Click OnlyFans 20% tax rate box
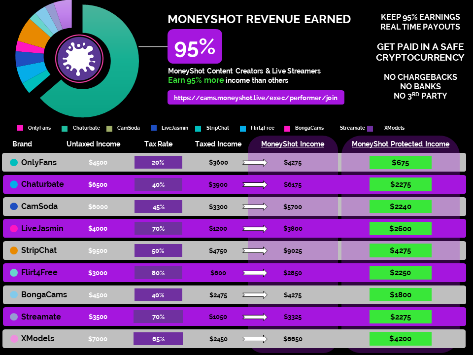The width and height of the screenshot is (473, 355). tap(158, 162)
